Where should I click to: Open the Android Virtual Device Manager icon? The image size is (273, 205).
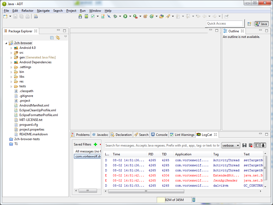pyautogui.click(x=86, y=16)
